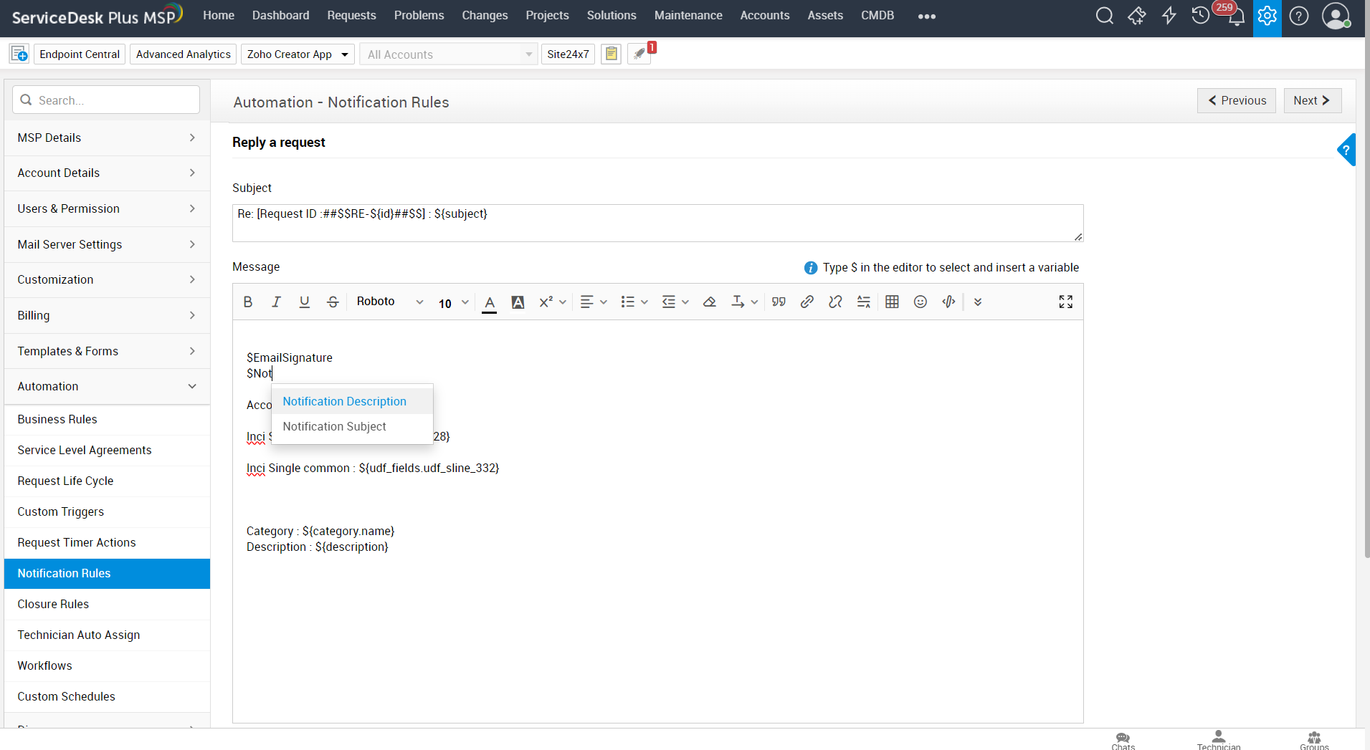This screenshot has width=1370, height=750.
Task: Click into the Subject text box
Action: click(x=657, y=223)
